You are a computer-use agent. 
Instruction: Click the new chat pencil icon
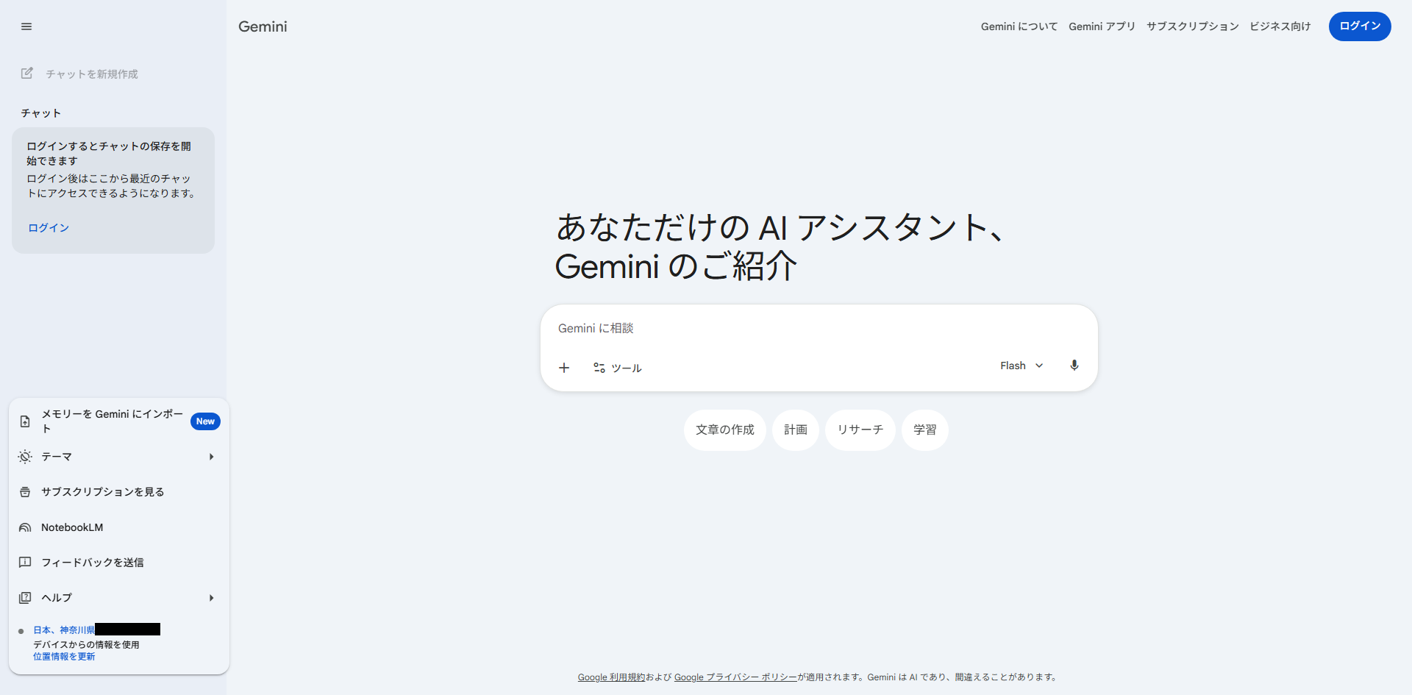(x=27, y=74)
